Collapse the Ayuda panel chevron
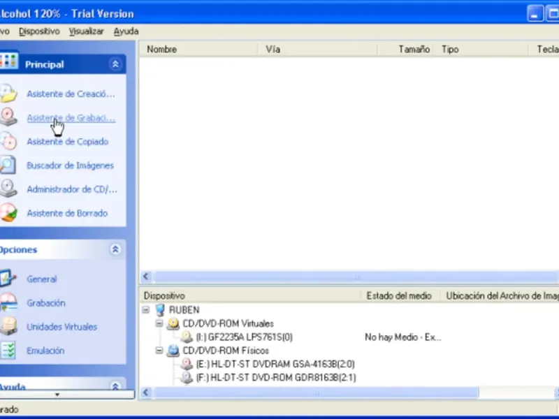This screenshot has width=559, height=419. pos(115,386)
